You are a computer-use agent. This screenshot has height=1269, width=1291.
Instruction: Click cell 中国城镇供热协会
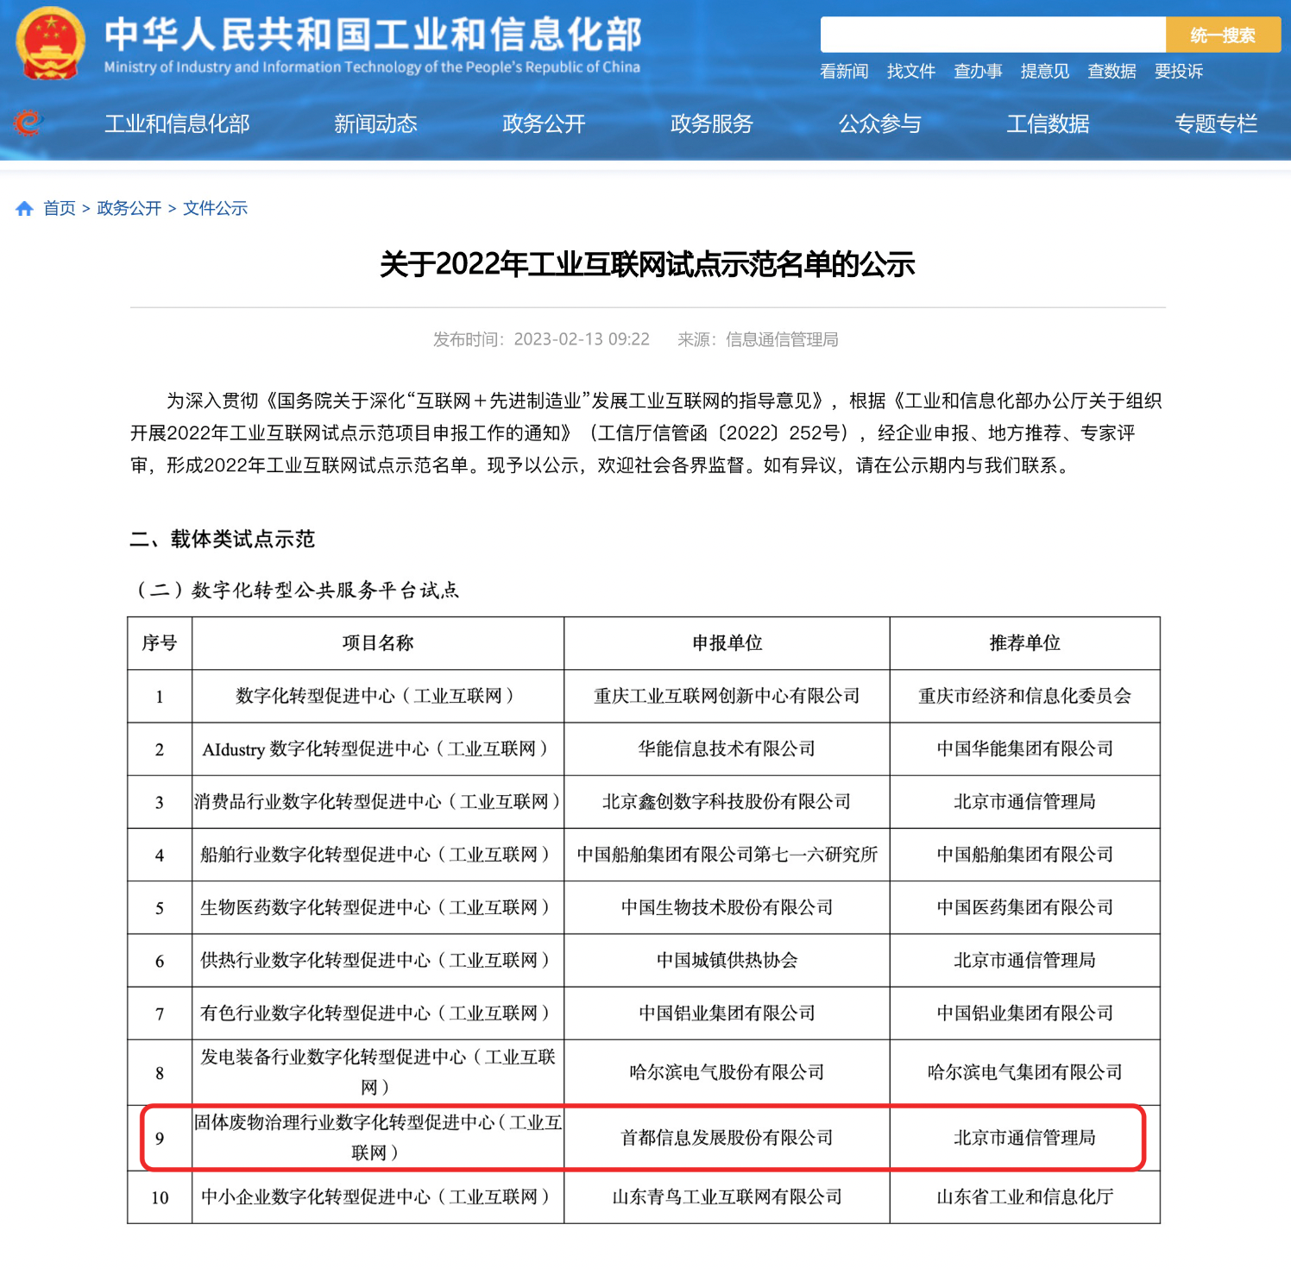pyautogui.click(x=727, y=960)
